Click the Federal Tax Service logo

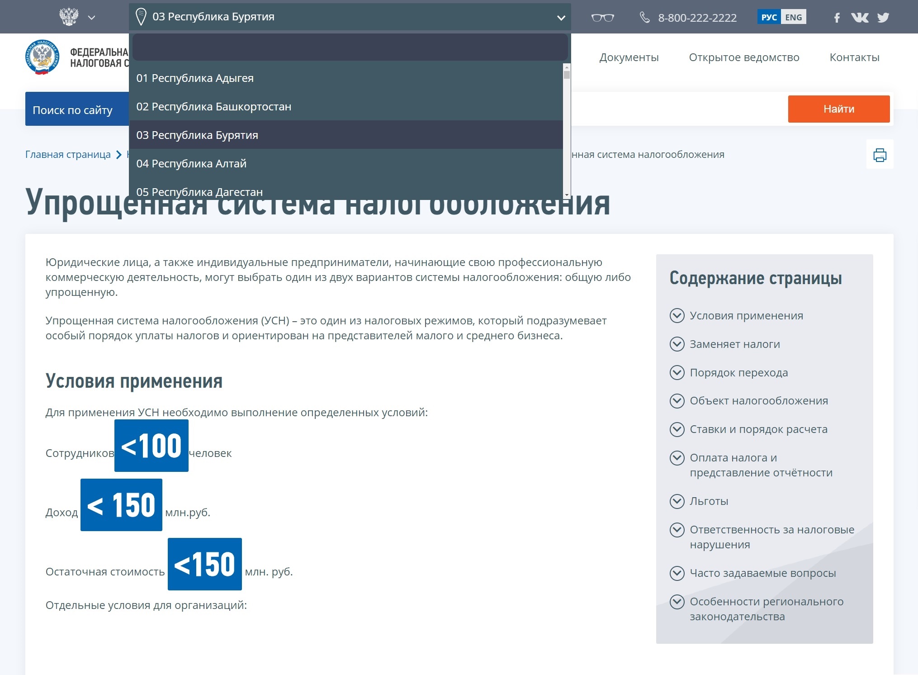42,57
